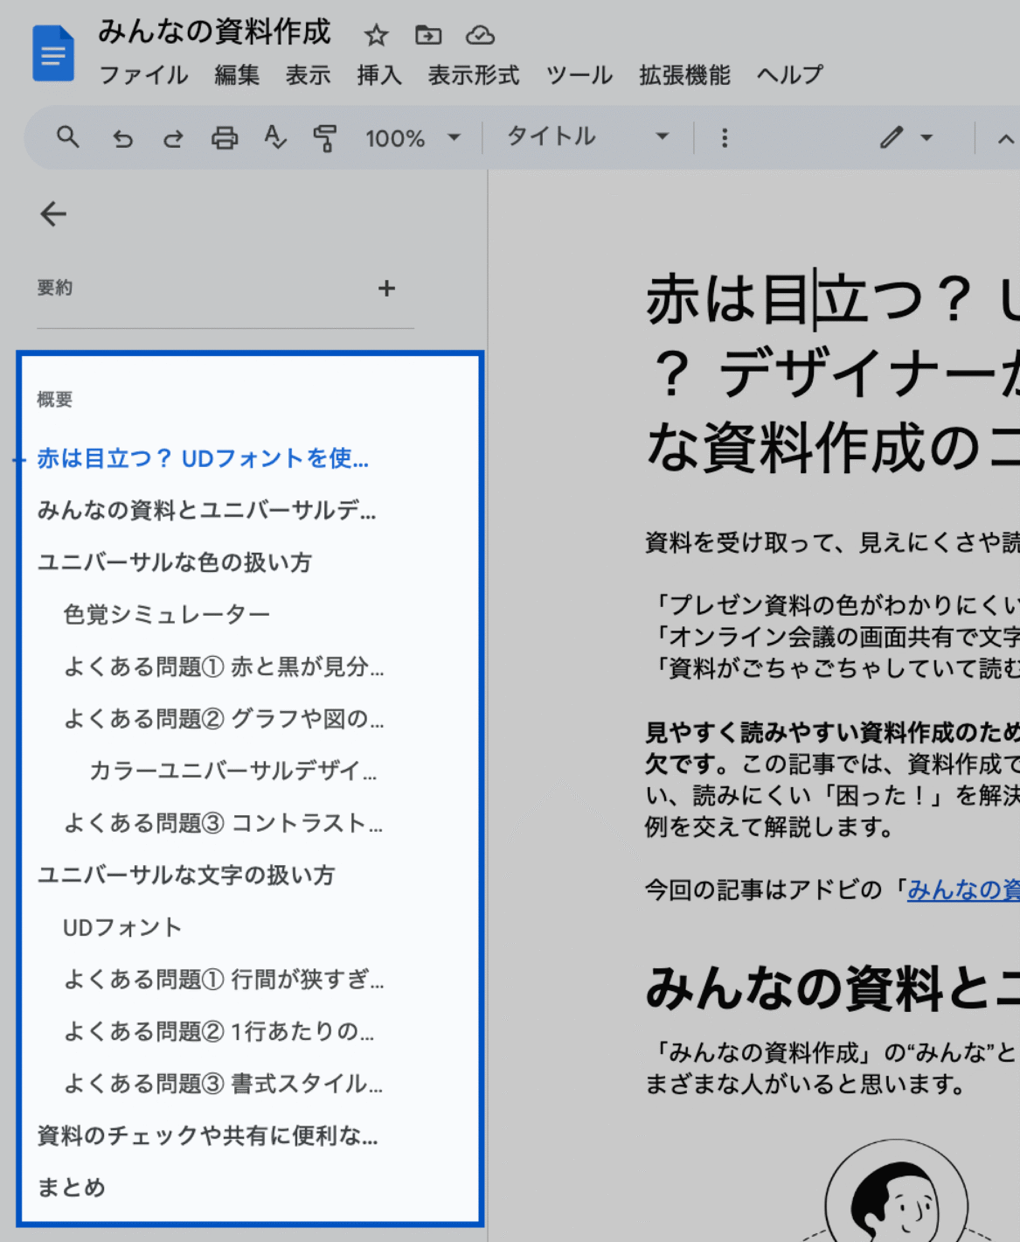Go to outline heading まとめ
The width and height of the screenshot is (1020, 1242).
72,1188
